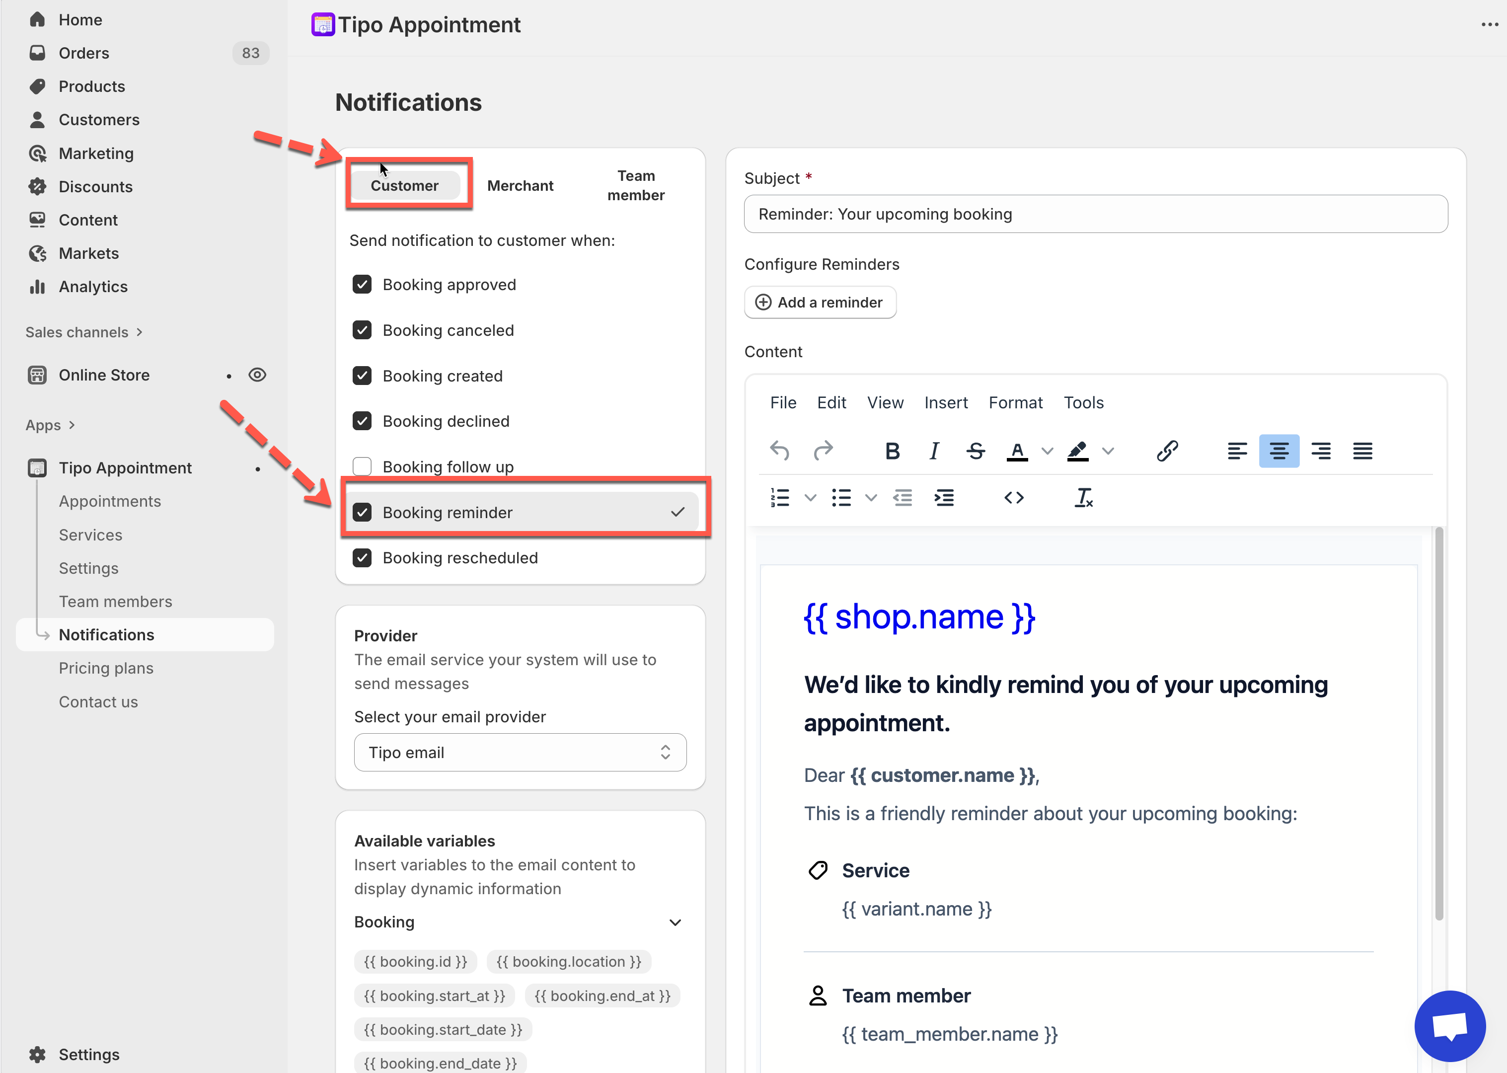Open the Tipo email provider dropdown

click(520, 753)
